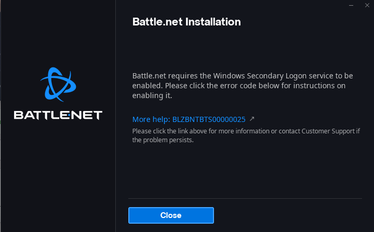Viewport: 374px width, 232px height.
Task: Click the Customer Support helper text
Action: (x=246, y=135)
